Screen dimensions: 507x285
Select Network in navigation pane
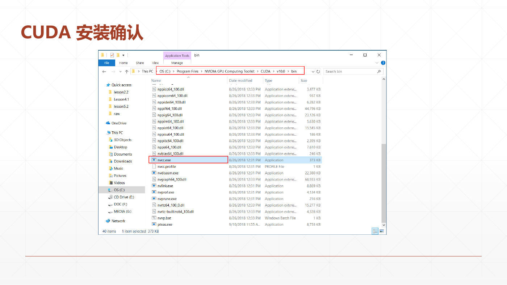[118, 221]
